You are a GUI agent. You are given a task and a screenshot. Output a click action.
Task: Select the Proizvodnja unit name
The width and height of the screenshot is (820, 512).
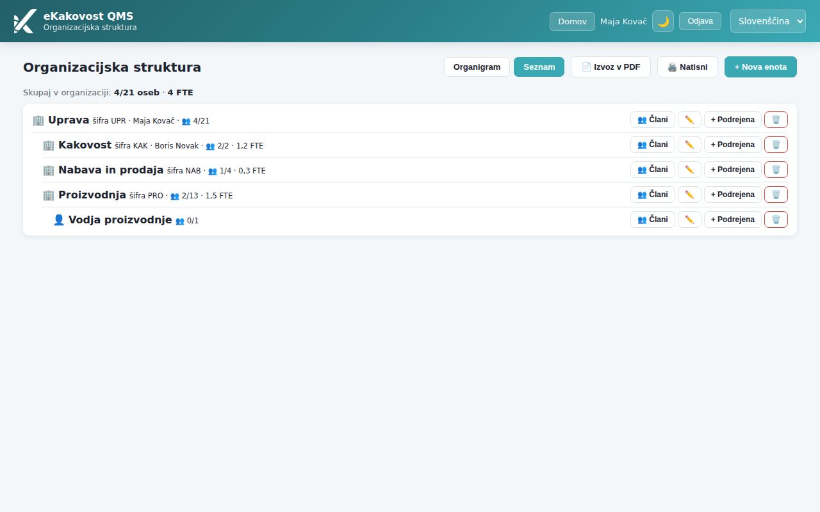coord(92,195)
